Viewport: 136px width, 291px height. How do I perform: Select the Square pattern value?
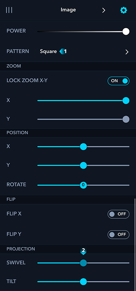48,51
